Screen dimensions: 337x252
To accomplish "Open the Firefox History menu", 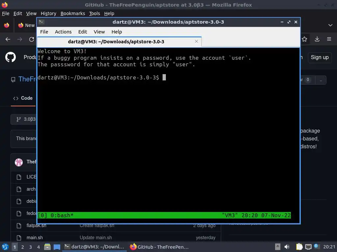I will click(x=48, y=13).
